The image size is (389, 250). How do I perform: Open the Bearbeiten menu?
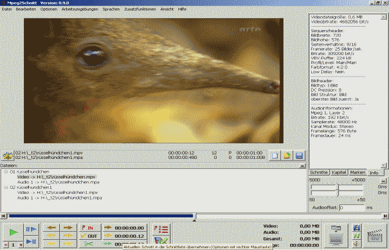coord(26,9)
